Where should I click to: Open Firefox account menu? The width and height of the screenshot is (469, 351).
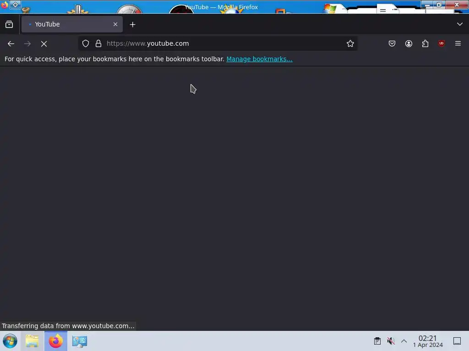pyautogui.click(x=409, y=43)
